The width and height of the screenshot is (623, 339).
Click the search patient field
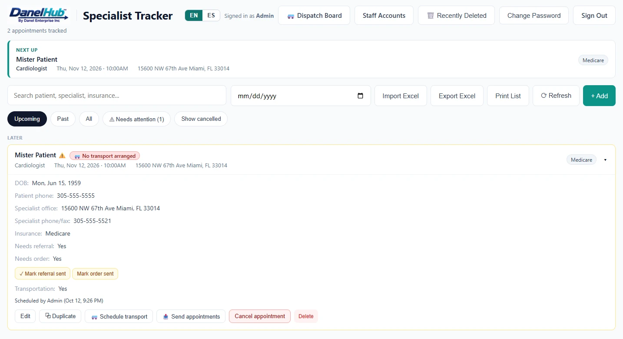117,95
